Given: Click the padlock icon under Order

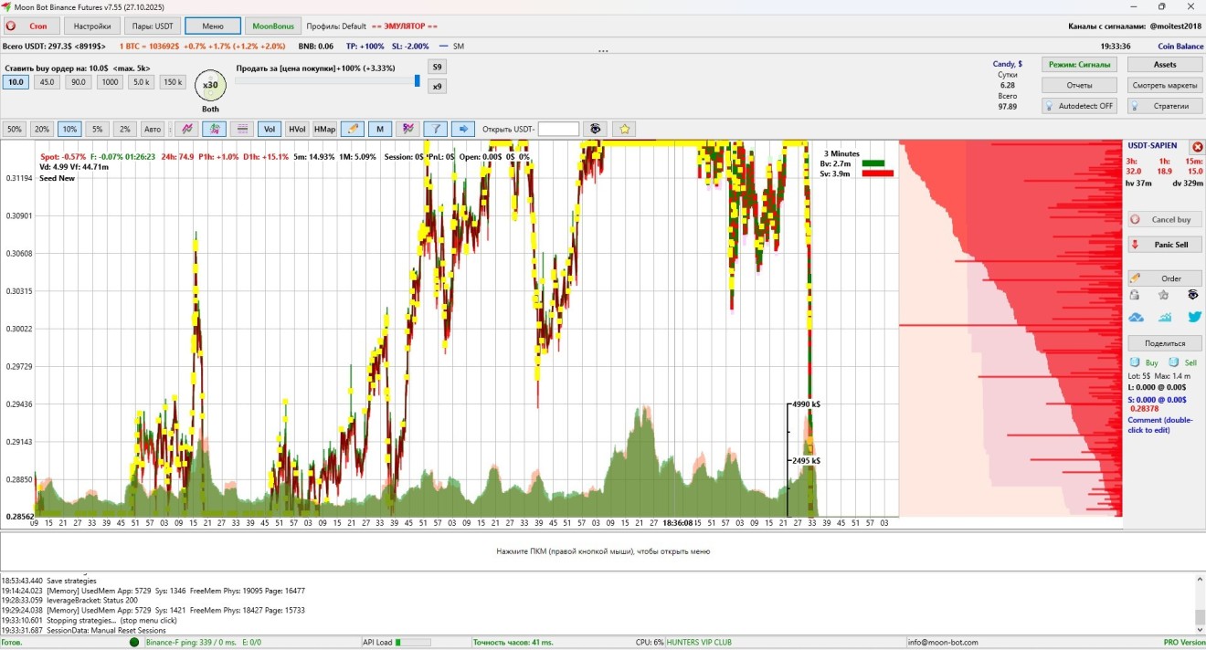Looking at the screenshot, I should (1135, 295).
